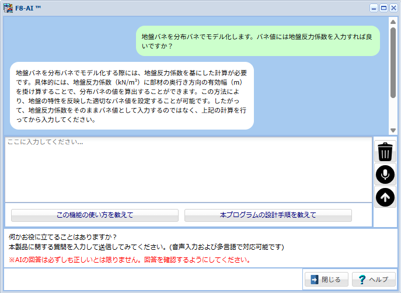This screenshot has width=401, height=293.
Task: Send the message with the up-arrow icon
Action: tap(385, 197)
